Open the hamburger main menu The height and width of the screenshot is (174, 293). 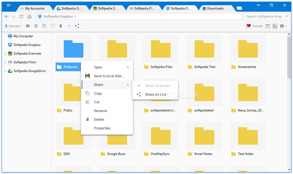(x=8, y=5)
